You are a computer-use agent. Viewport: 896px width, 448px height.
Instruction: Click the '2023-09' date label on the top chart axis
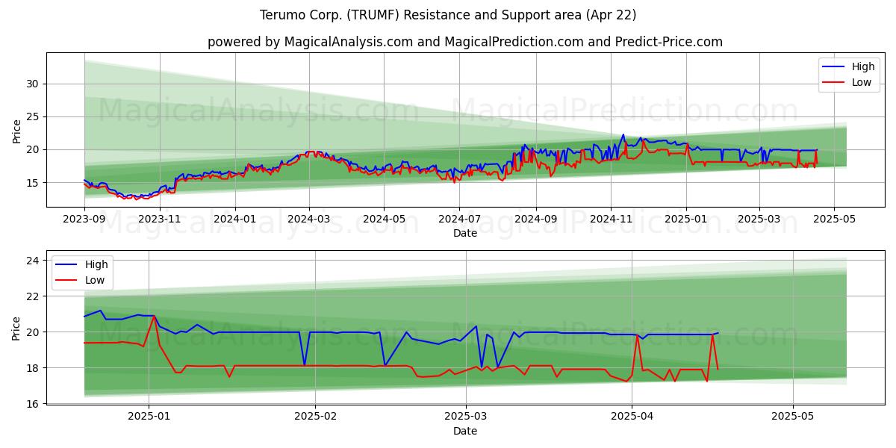[84, 220]
